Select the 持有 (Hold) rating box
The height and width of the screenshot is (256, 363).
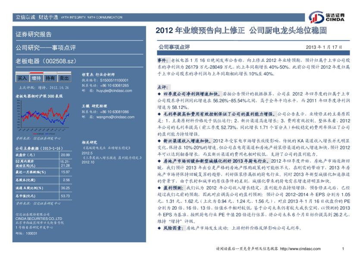tap(50, 78)
